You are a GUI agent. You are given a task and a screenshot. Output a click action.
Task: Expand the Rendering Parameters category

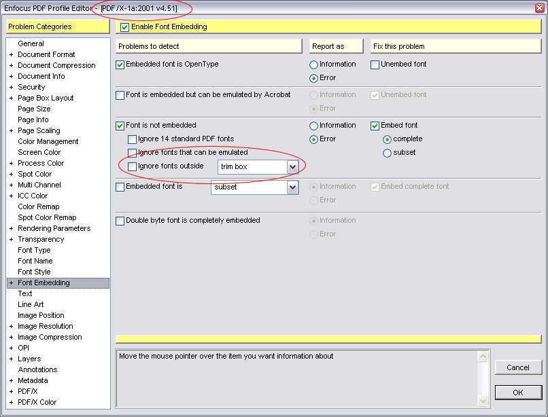click(11, 229)
